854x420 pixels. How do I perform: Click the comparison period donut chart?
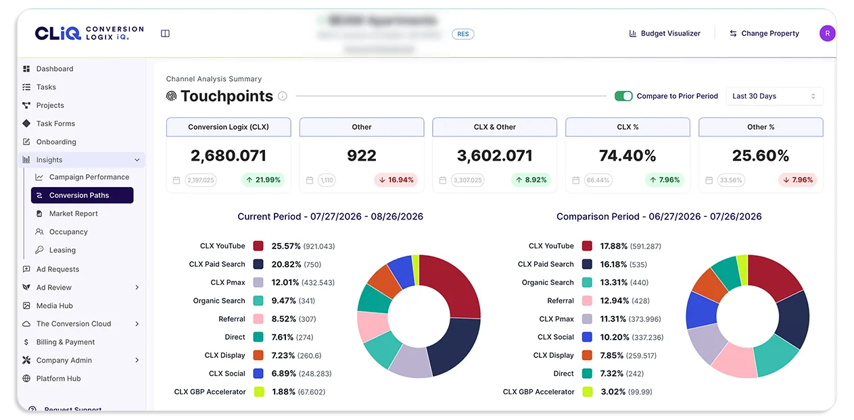tap(747, 316)
